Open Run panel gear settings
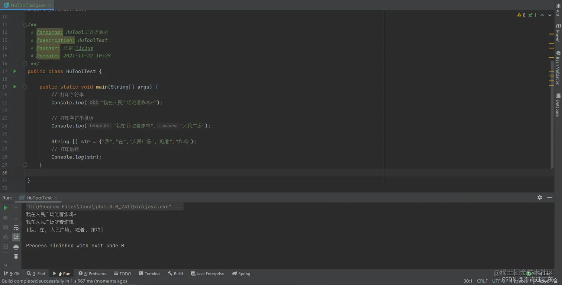Viewport: 562px width, 285px height. point(540,198)
